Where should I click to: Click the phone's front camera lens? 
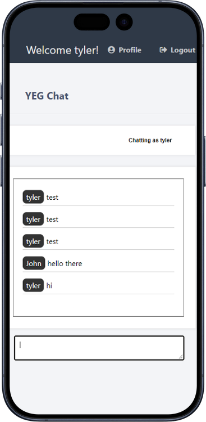124,22
